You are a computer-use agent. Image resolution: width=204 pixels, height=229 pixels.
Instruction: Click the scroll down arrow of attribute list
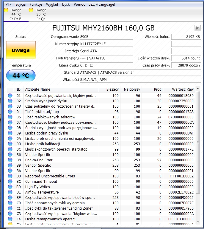click(x=198, y=222)
